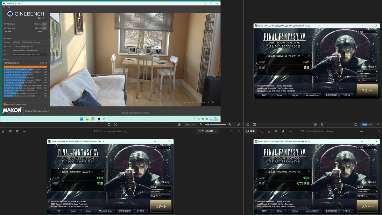Print the 223631.png screenshot
382x215 pixels.
(276, 131)
